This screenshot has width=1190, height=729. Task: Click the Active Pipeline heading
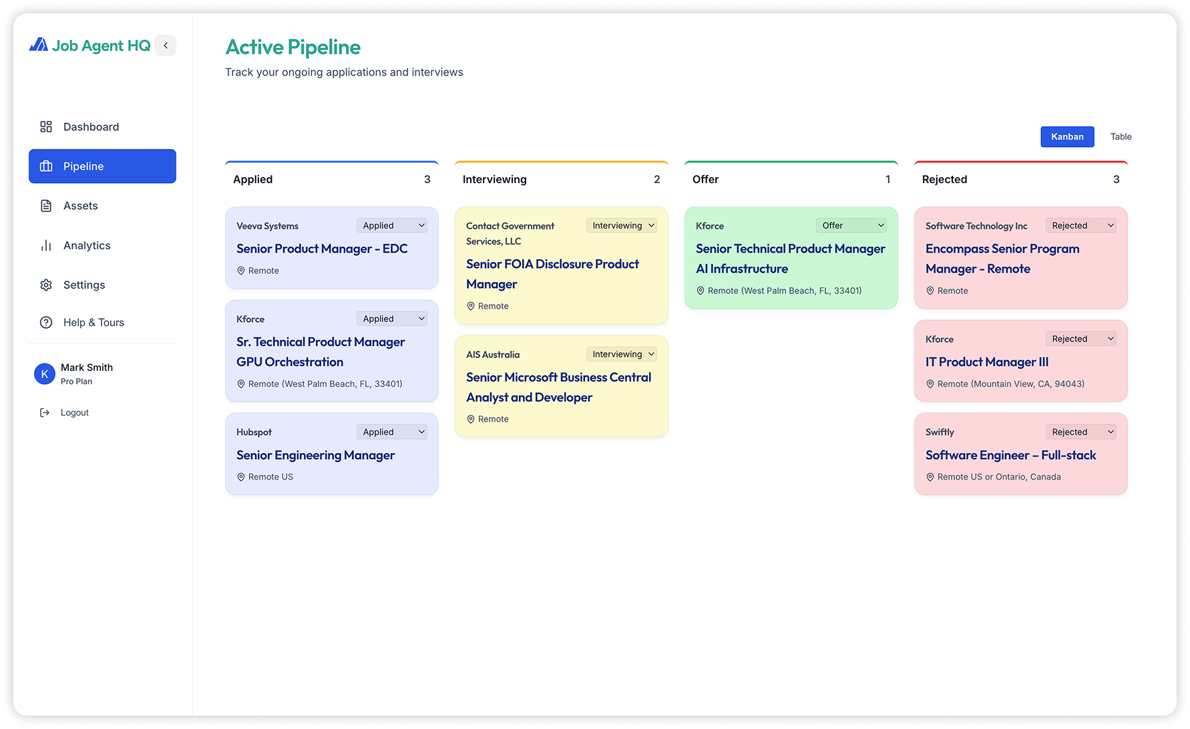click(x=293, y=47)
